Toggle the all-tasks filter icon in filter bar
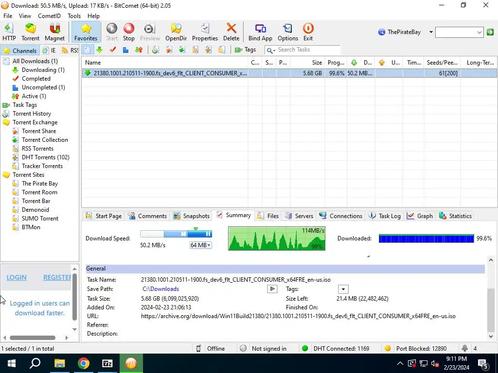Screen dimensions: 498x373 pos(87,50)
